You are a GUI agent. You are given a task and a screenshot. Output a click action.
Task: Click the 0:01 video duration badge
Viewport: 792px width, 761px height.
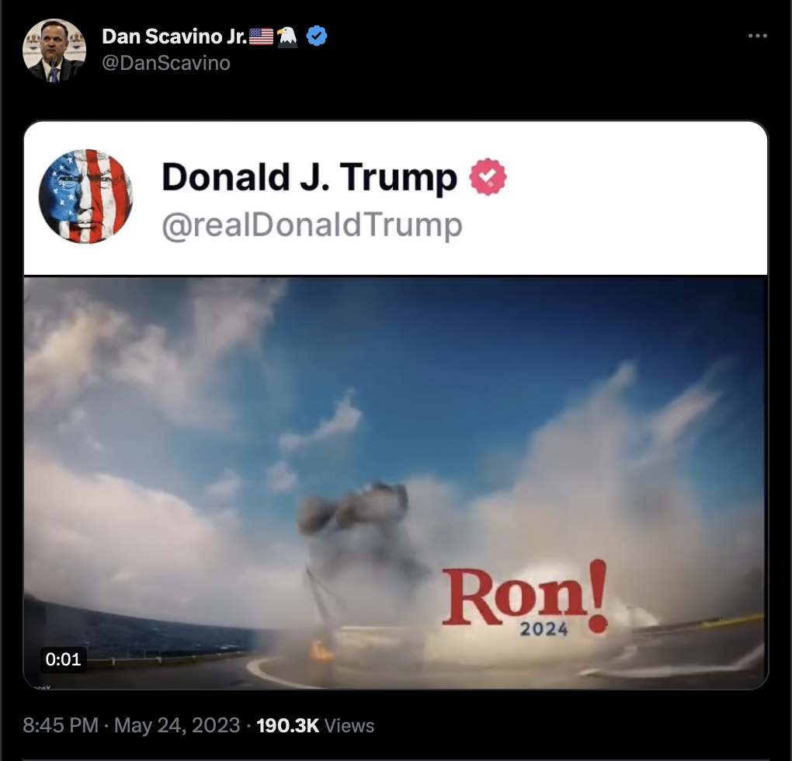(63, 659)
